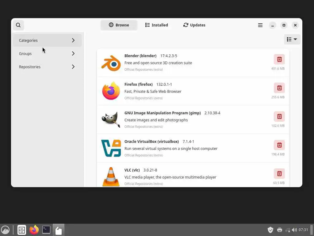
Task: Expand the Categories sidebar entry
Action: [47, 40]
